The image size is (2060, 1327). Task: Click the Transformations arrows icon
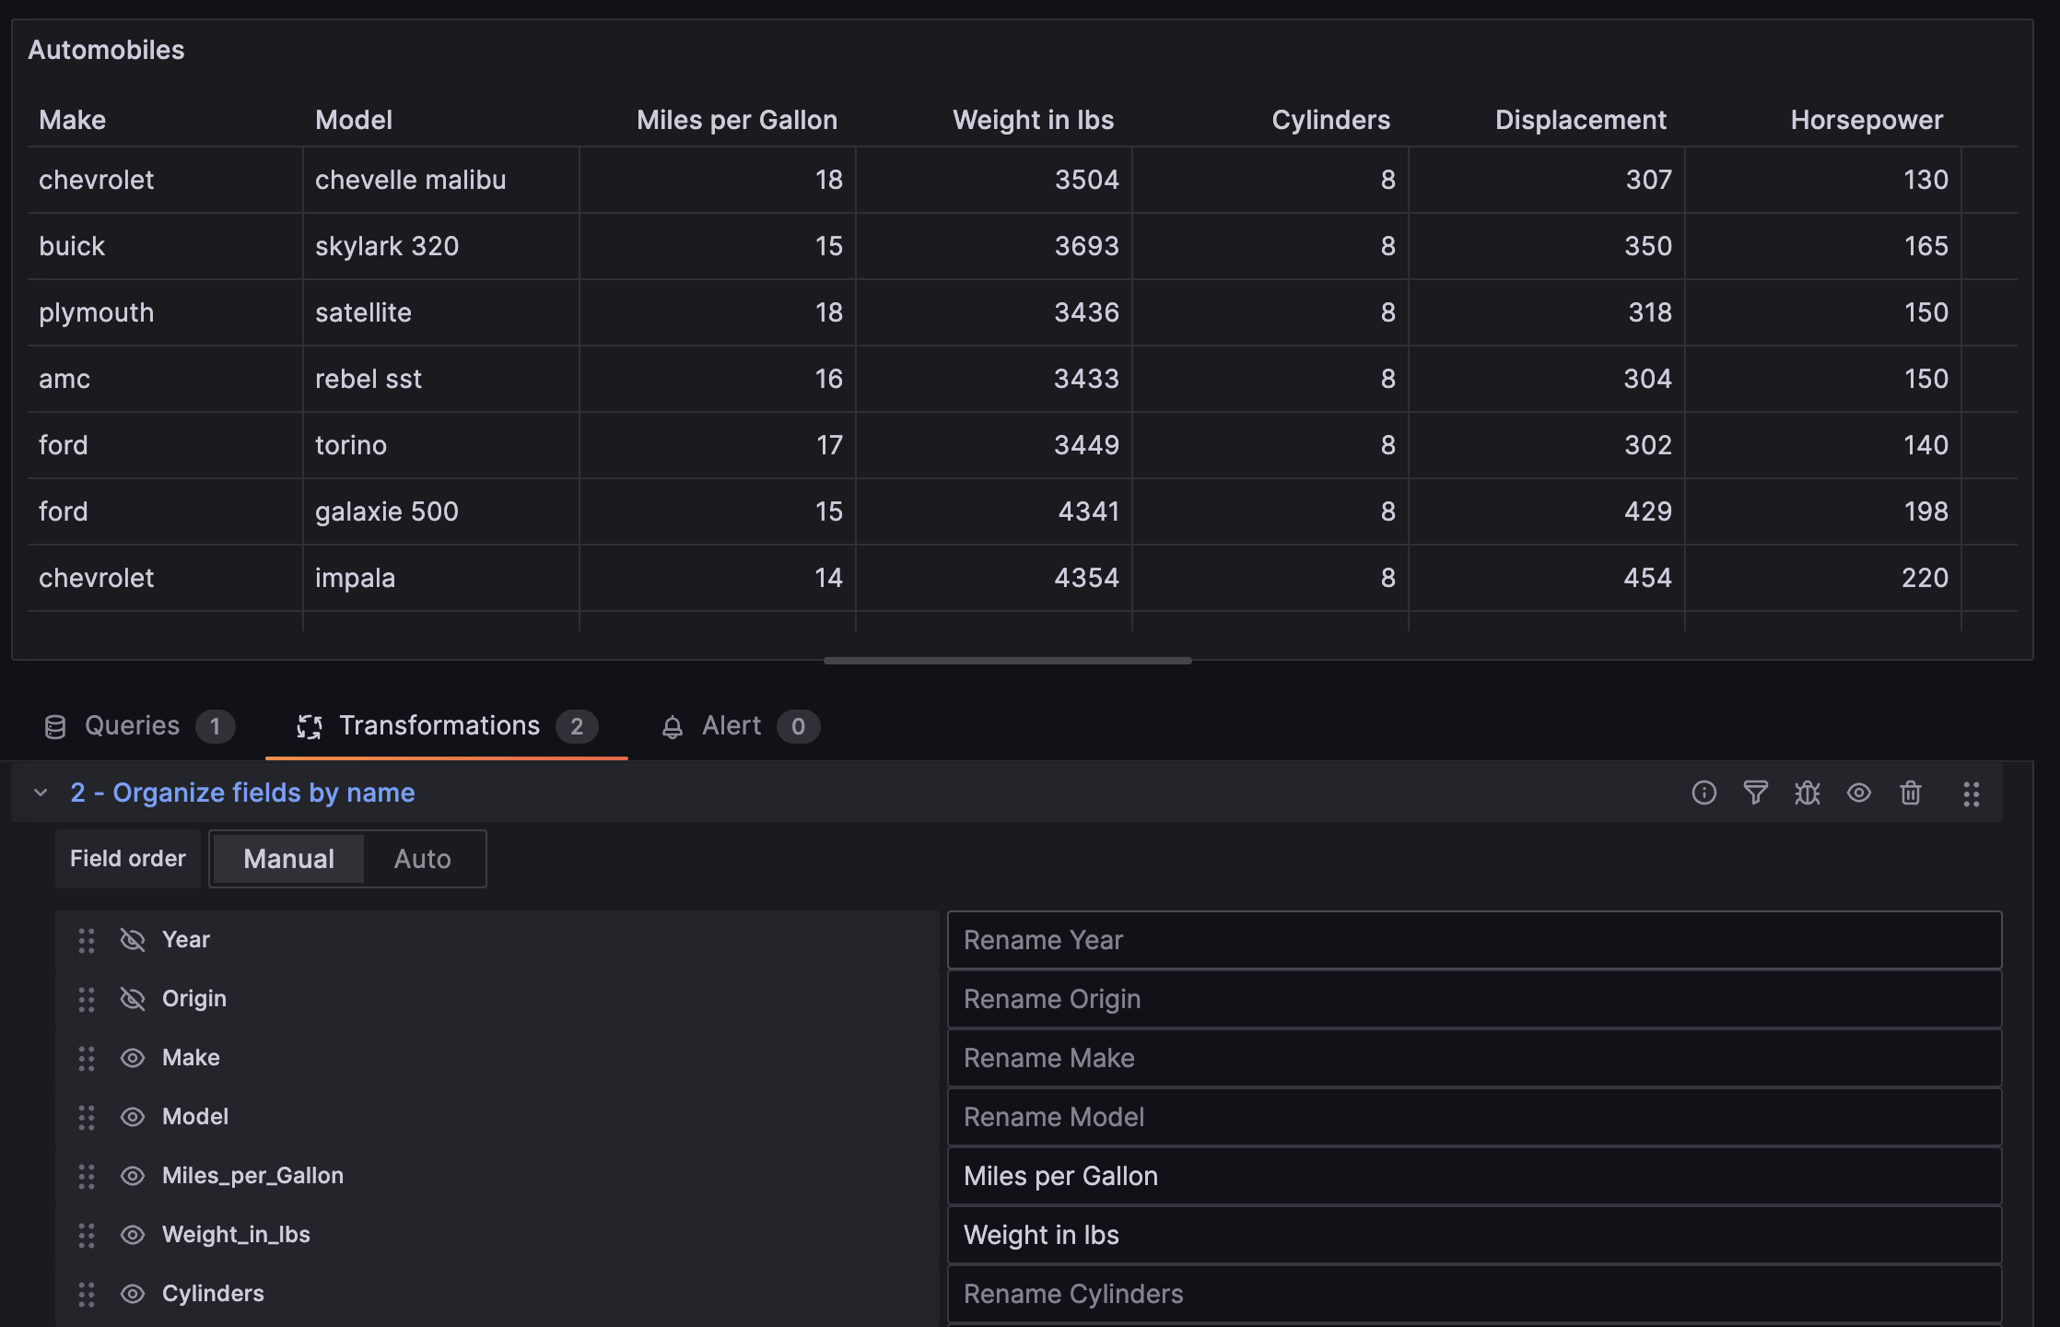point(310,726)
